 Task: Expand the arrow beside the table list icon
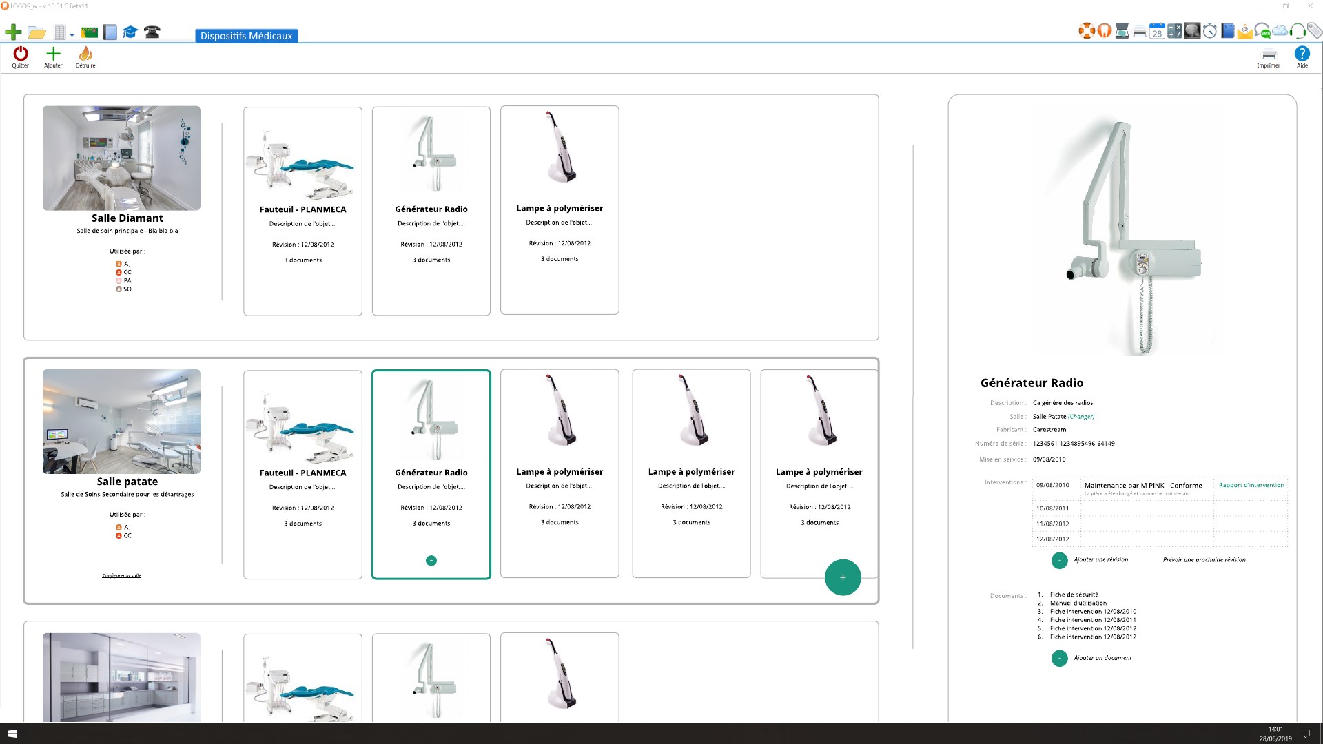tap(72, 34)
